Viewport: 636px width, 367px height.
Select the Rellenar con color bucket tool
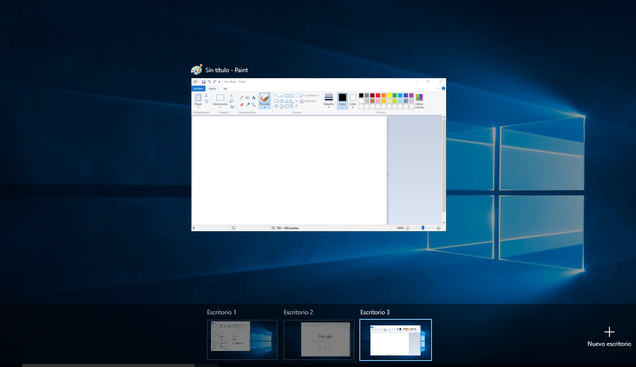[247, 97]
